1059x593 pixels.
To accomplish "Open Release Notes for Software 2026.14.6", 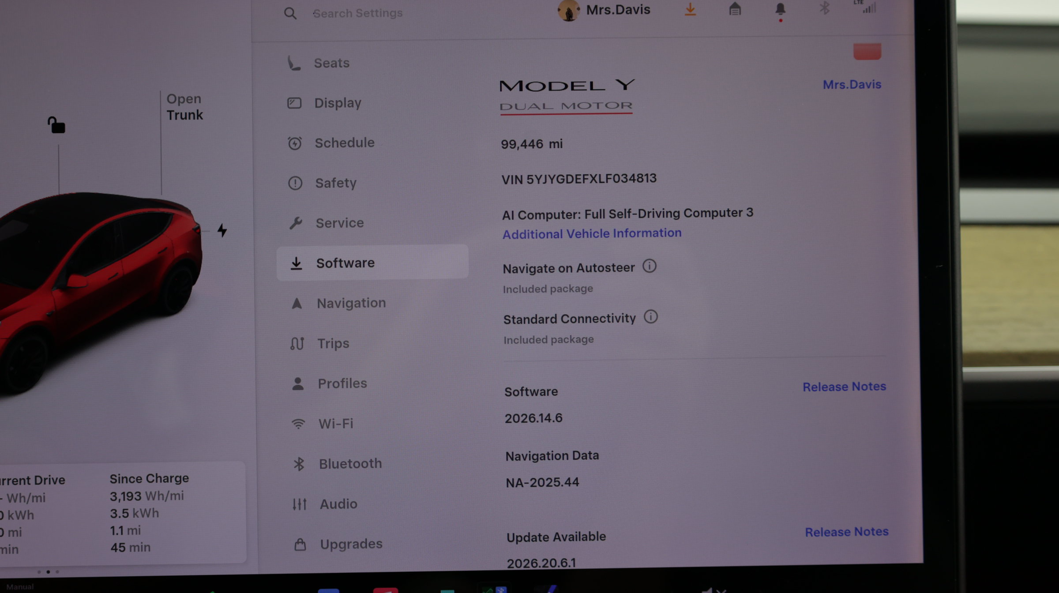I will click(x=844, y=387).
